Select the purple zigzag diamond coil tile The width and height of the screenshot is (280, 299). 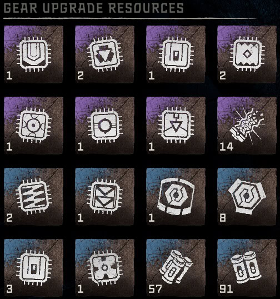[x=247, y=54]
